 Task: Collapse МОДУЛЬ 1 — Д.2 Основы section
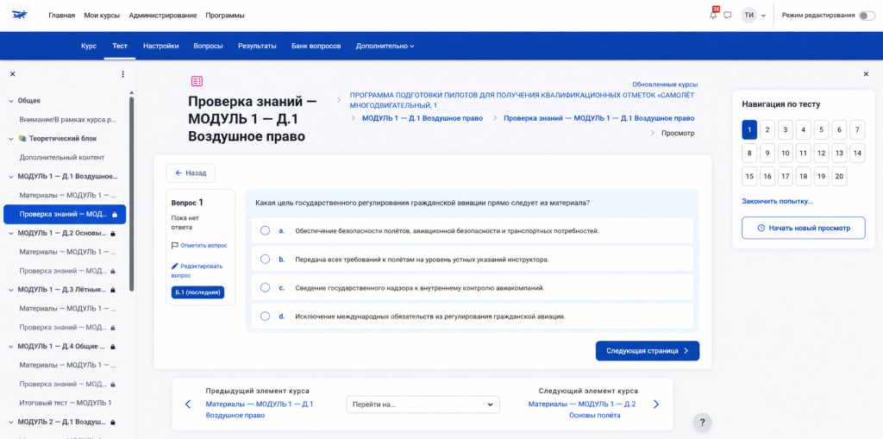(10, 233)
